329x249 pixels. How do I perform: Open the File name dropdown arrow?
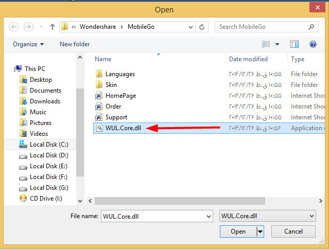[209, 216]
